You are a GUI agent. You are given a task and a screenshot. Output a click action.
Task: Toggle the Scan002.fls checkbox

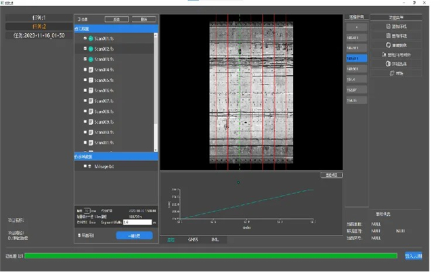click(85, 49)
